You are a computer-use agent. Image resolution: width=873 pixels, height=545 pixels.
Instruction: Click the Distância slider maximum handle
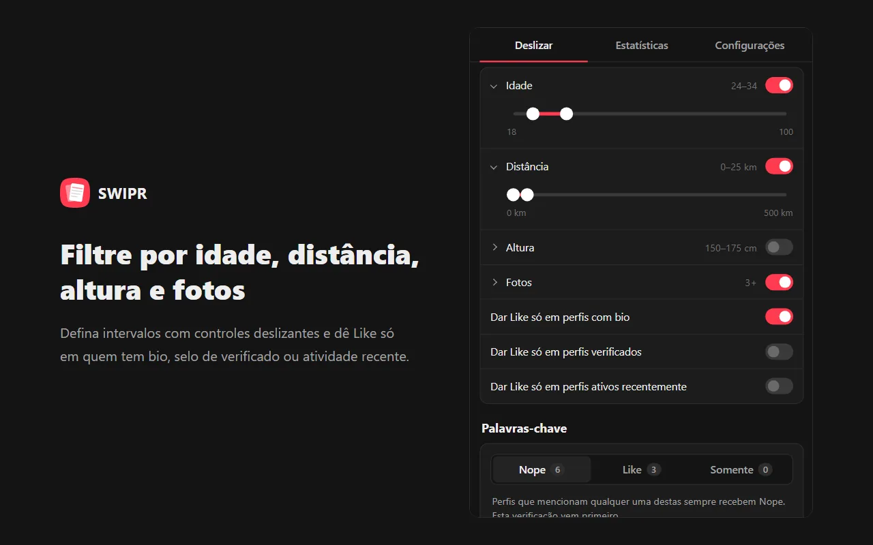pyautogui.click(x=527, y=195)
